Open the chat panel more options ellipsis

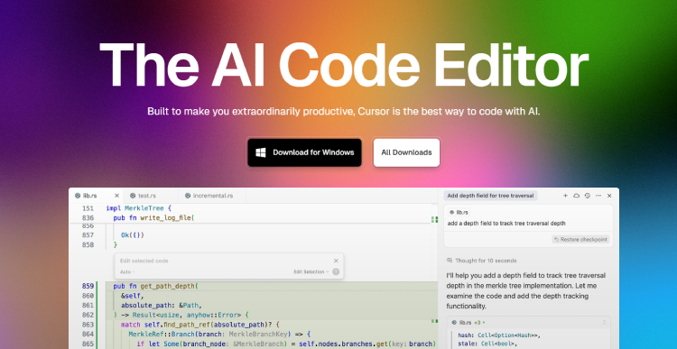(598, 196)
